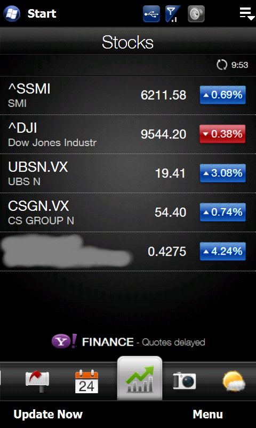This screenshot has height=428, width=256.
Task: Tap the 4.24% change badge
Action: click(x=222, y=251)
